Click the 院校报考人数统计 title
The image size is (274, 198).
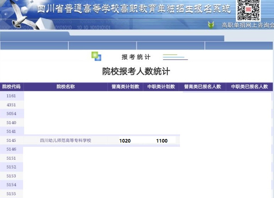coord(136,71)
